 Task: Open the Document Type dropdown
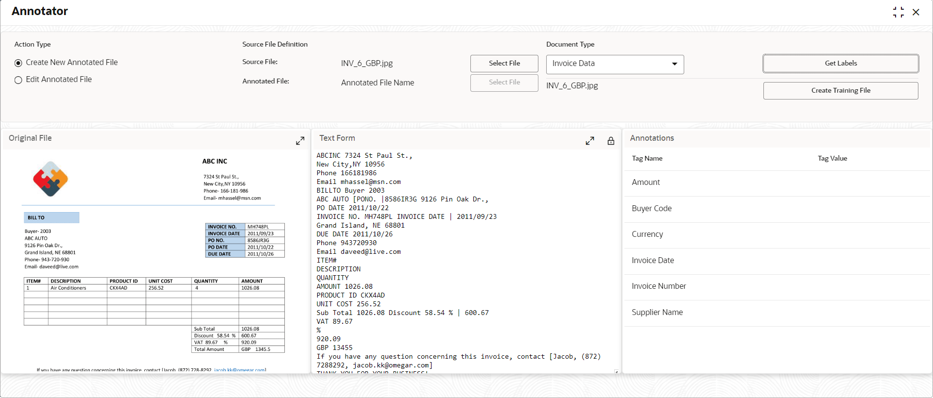615,64
